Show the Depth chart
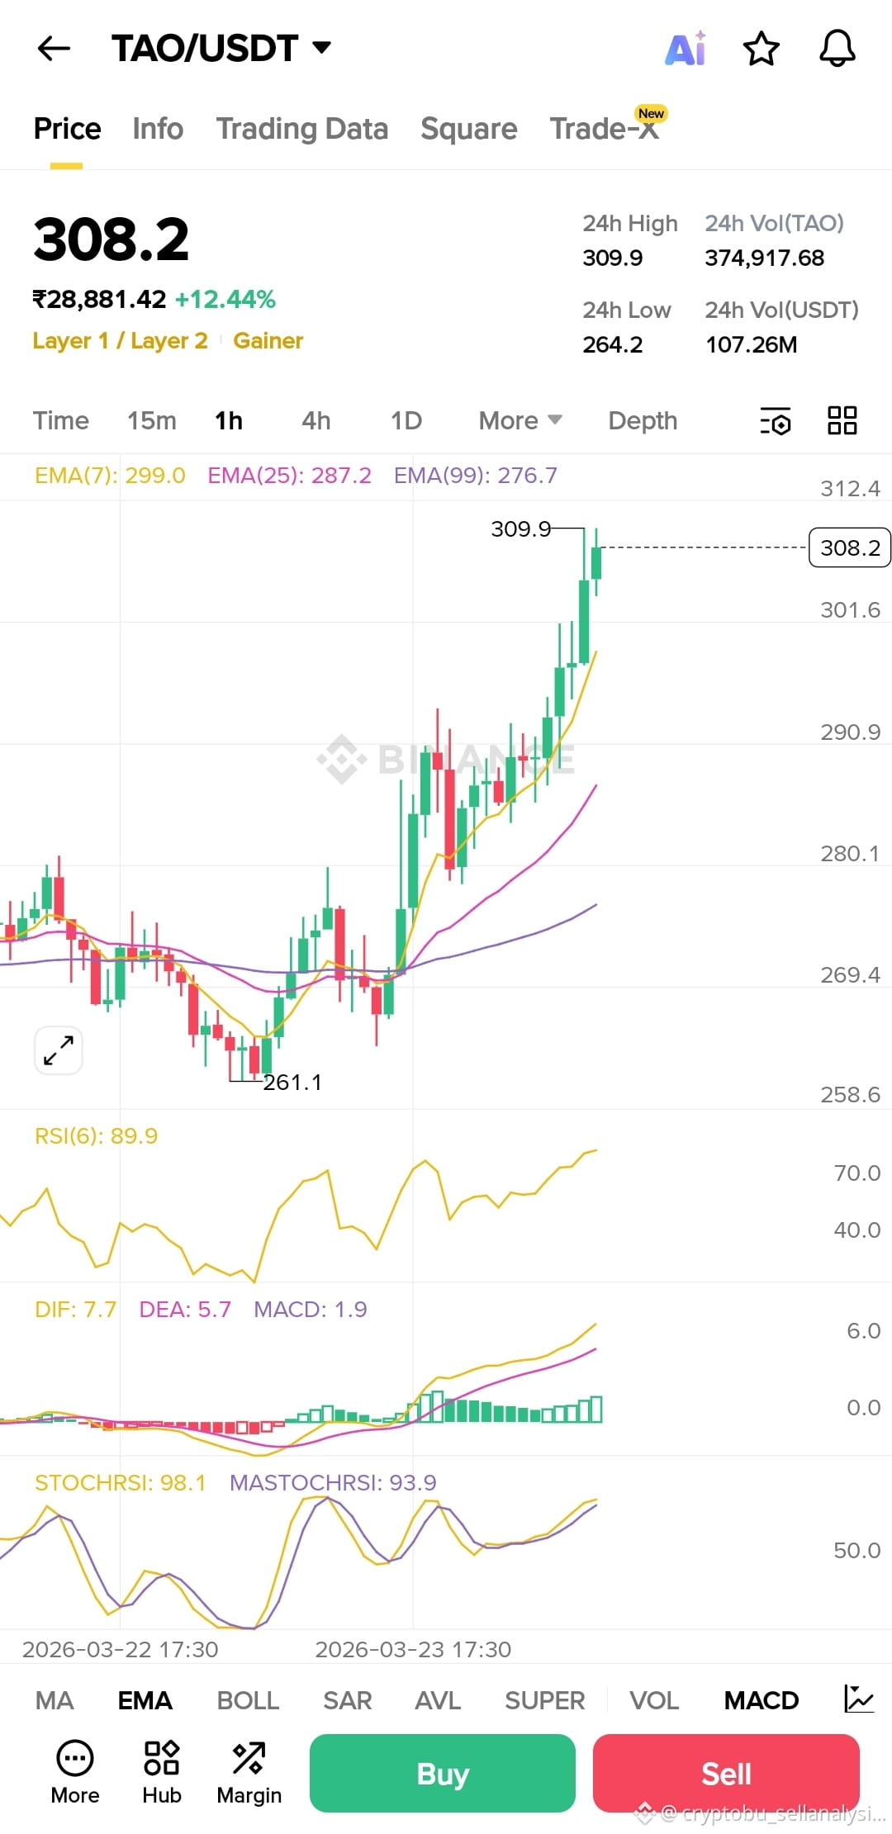Image resolution: width=892 pixels, height=1834 pixels. [643, 420]
